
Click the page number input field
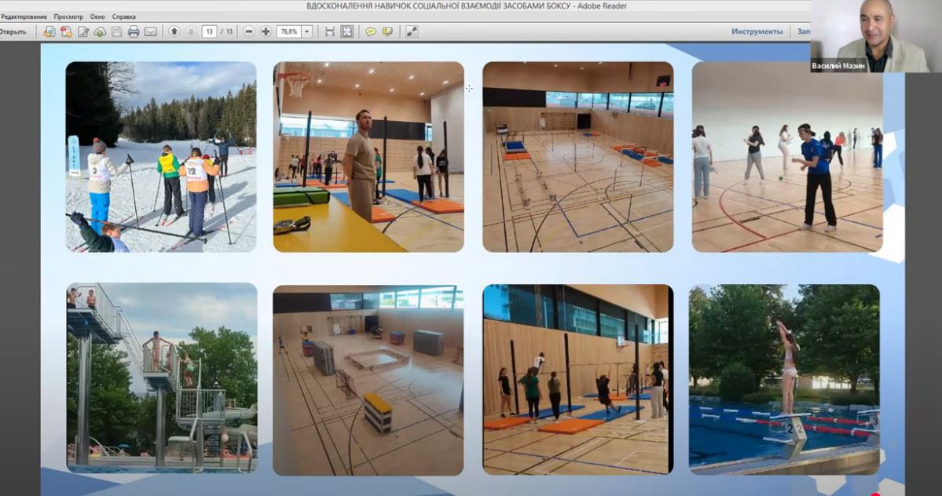click(x=209, y=31)
